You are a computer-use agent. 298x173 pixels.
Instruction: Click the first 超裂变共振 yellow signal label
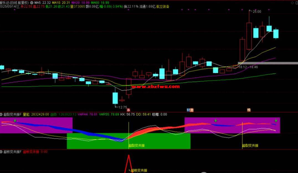[x=137, y=146]
